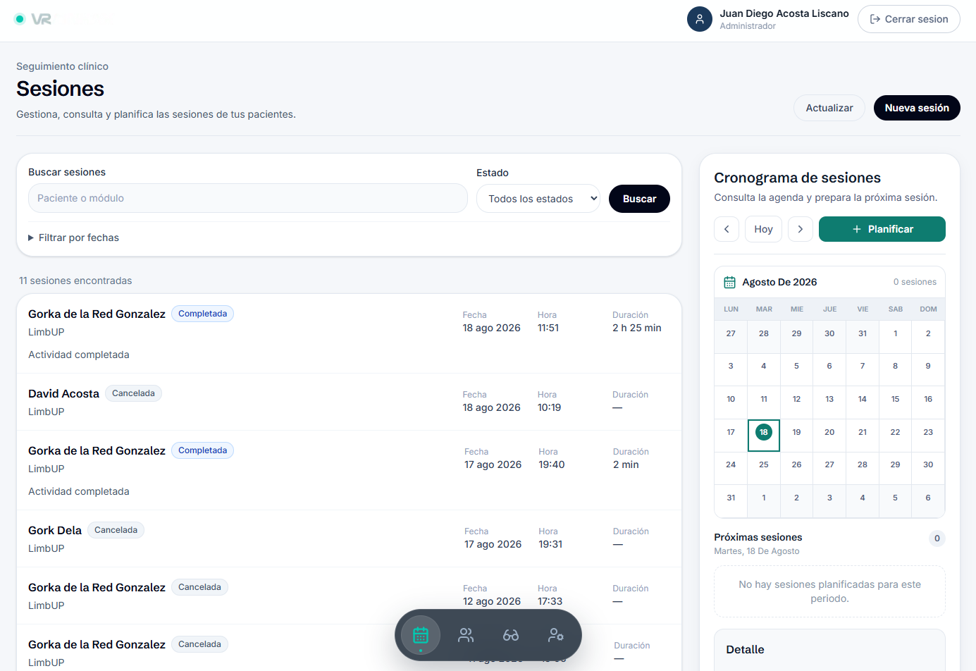Click the Cancelada badge next to David Acosta
This screenshot has height=671, width=976.
[x=133, y=393]
